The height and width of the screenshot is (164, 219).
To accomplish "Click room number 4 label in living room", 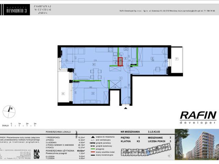I will [x=94, y=65].
